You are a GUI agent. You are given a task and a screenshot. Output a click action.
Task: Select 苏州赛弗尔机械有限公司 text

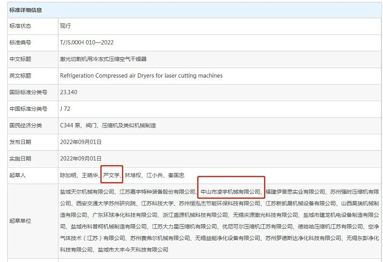[x=160, y=238]
